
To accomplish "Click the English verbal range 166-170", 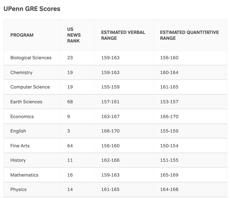I will click(x=110, y=131).
